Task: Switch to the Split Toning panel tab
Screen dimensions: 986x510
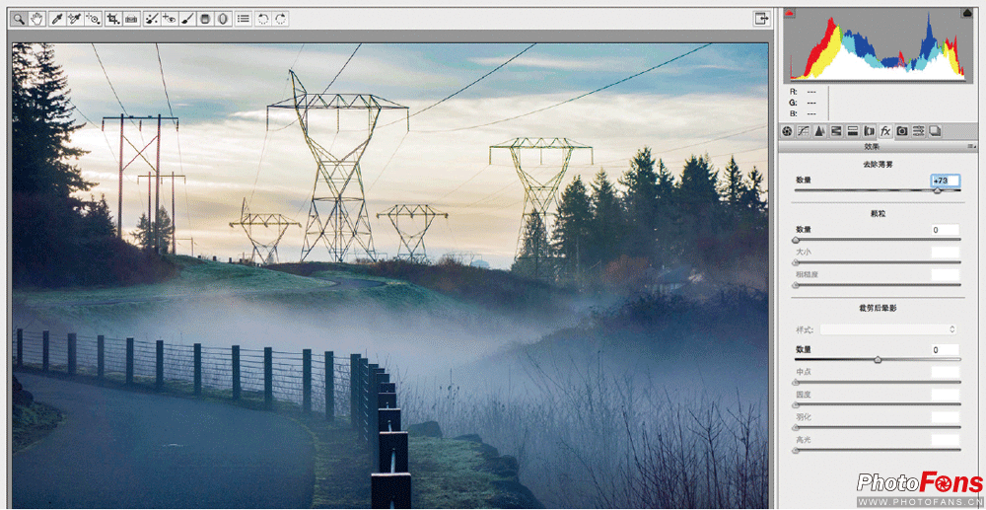Action: [x=853, y=131]
